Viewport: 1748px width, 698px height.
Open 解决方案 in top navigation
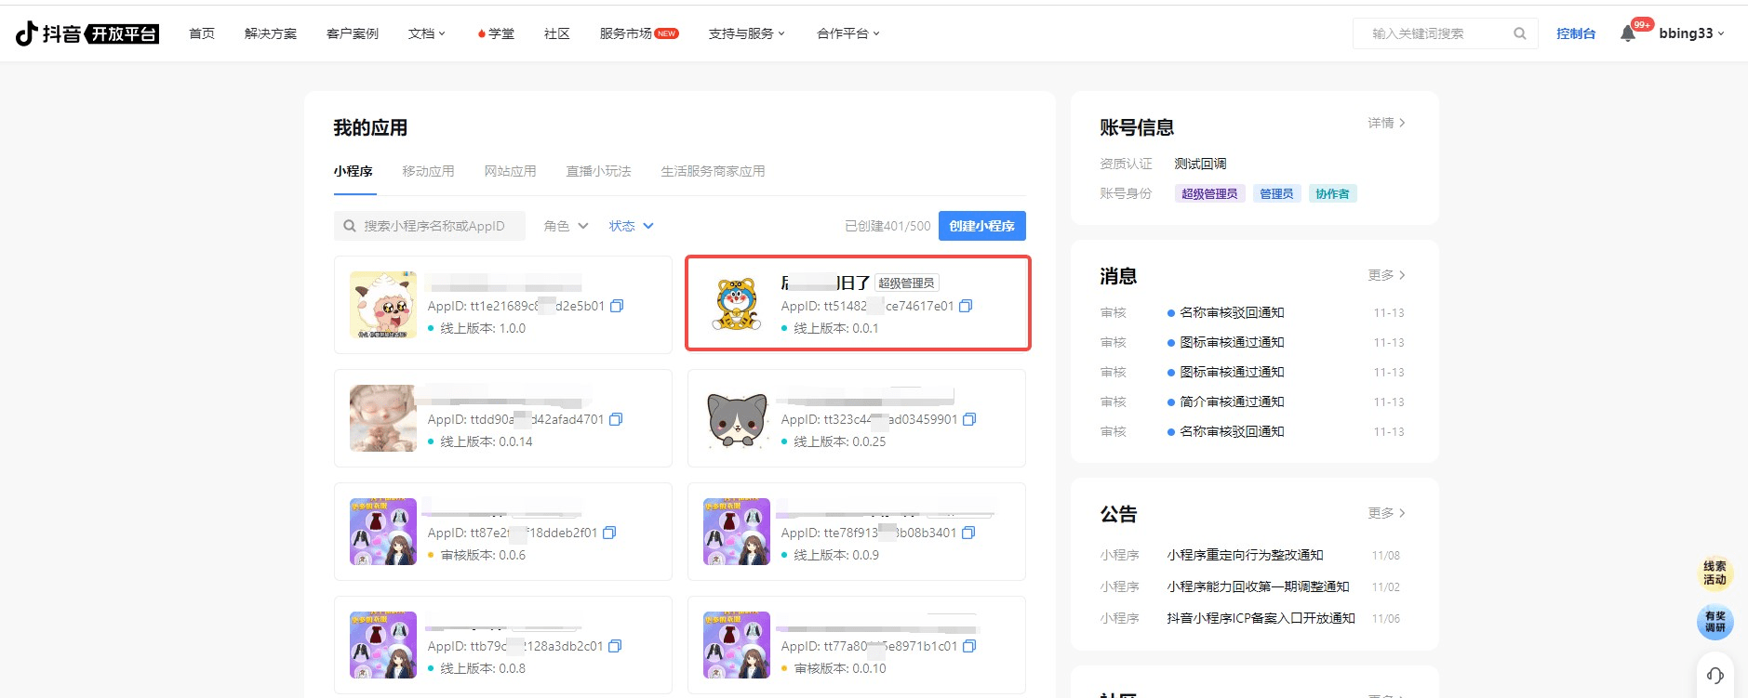271,33
